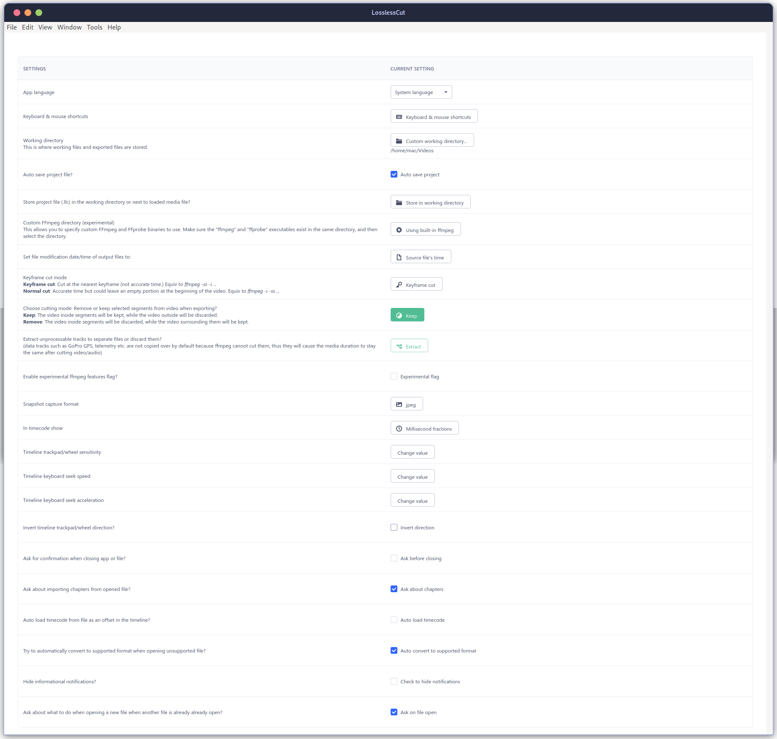Click 'Invert timeline trackpad/wheel direction?' label
Screen dimensions: 777x739
click(69, 528)
